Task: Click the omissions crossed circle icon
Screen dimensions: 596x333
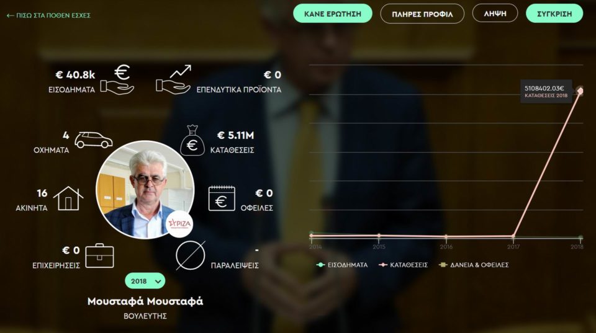Action: pos(191,255)
